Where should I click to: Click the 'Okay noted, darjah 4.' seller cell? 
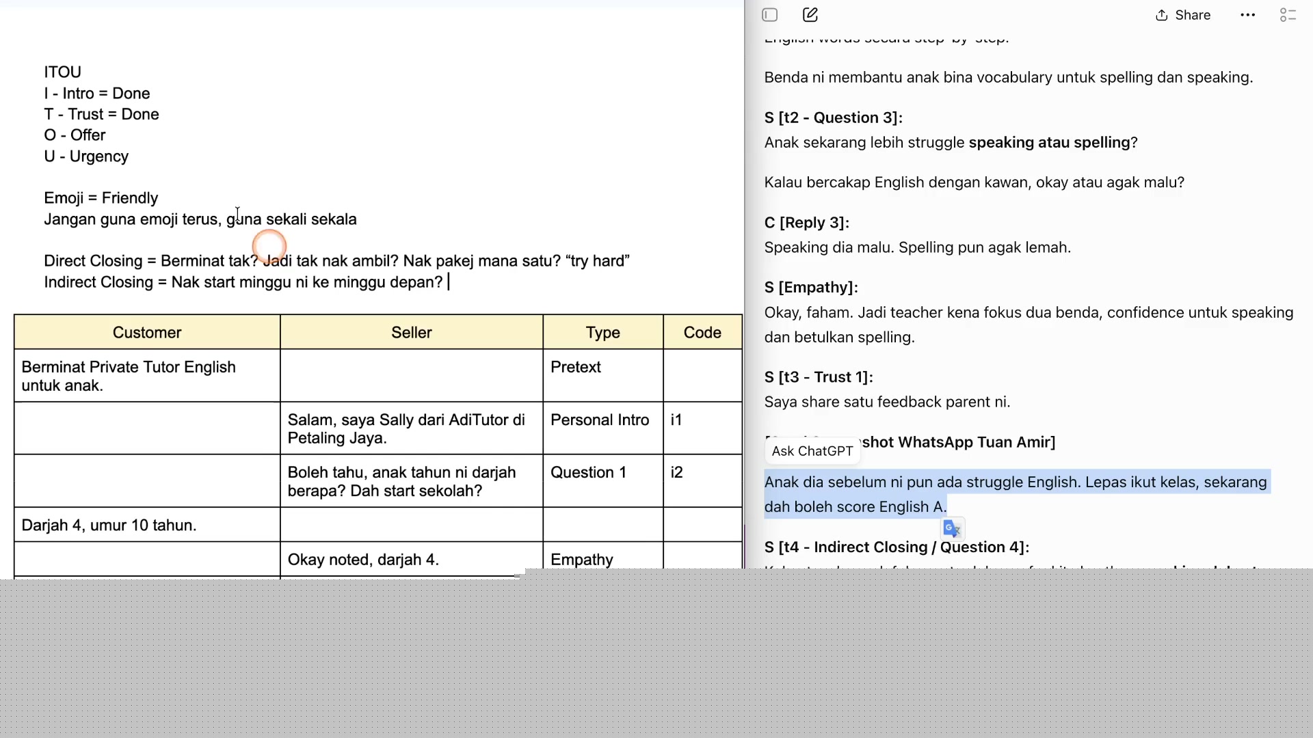[x=412, y=560]
